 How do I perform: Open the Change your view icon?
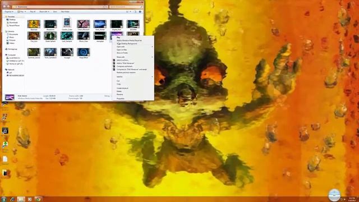pos(128,12)
